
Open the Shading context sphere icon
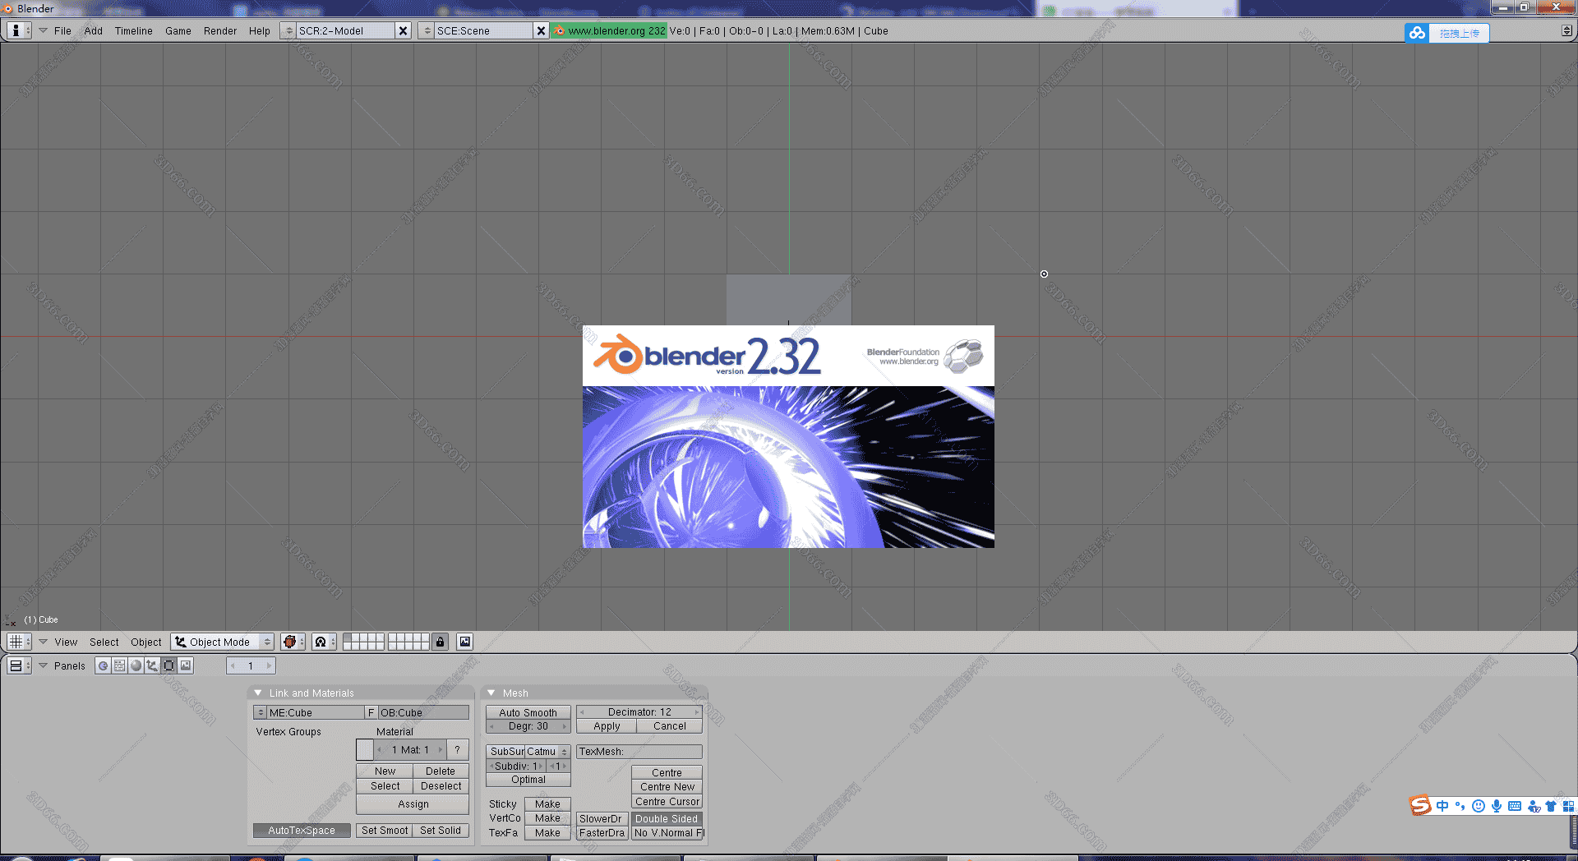pyautogui.click(x=136, y=665)
